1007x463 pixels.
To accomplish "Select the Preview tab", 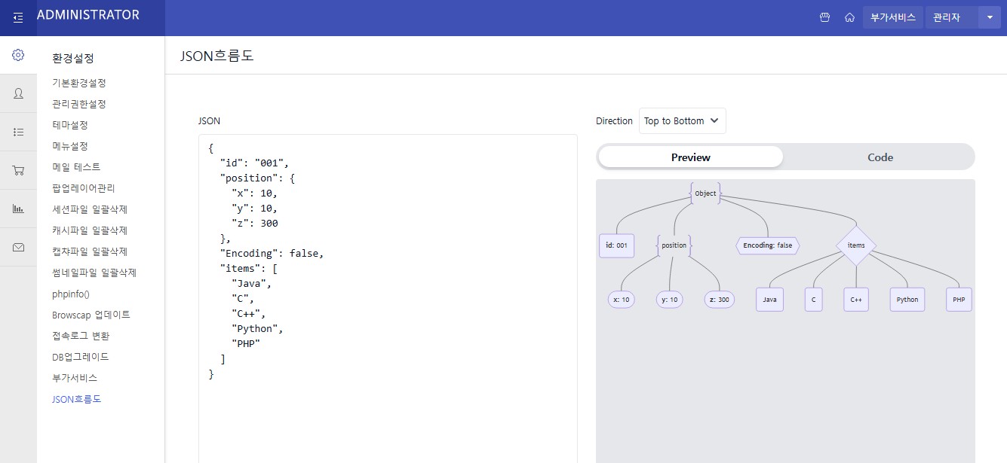I will pyautogui.click(x=690, y=157).
